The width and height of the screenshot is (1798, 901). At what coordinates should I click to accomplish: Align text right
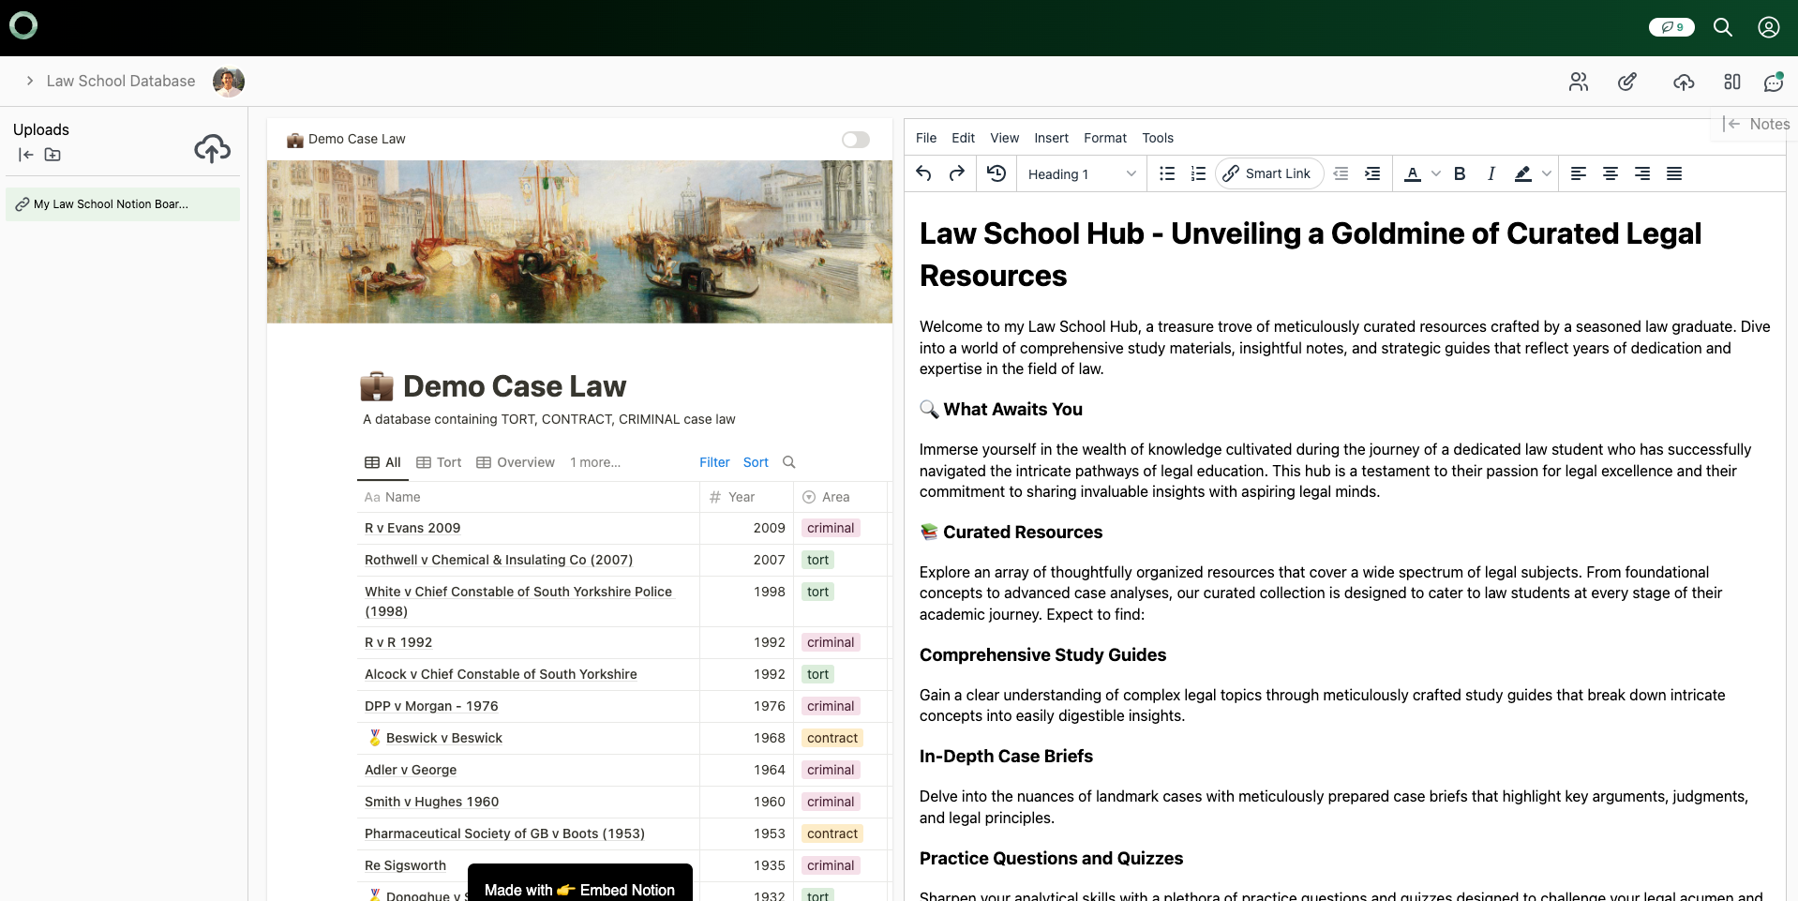click(1642, 173)
